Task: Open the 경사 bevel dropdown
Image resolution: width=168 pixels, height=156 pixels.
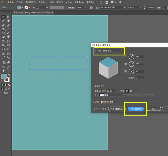Action: [112, 95]
